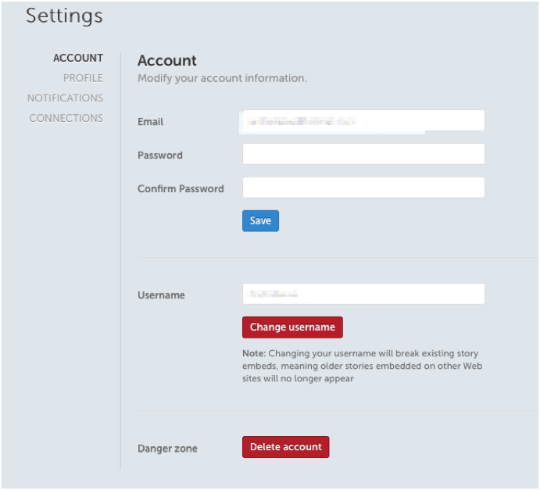
Task: Open the ACCOUNT settings section
Action: pyautogui.click(x=77, y=58)
